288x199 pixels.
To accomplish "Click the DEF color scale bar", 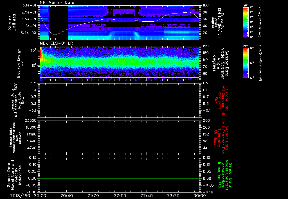I will (x=246, y=63).
